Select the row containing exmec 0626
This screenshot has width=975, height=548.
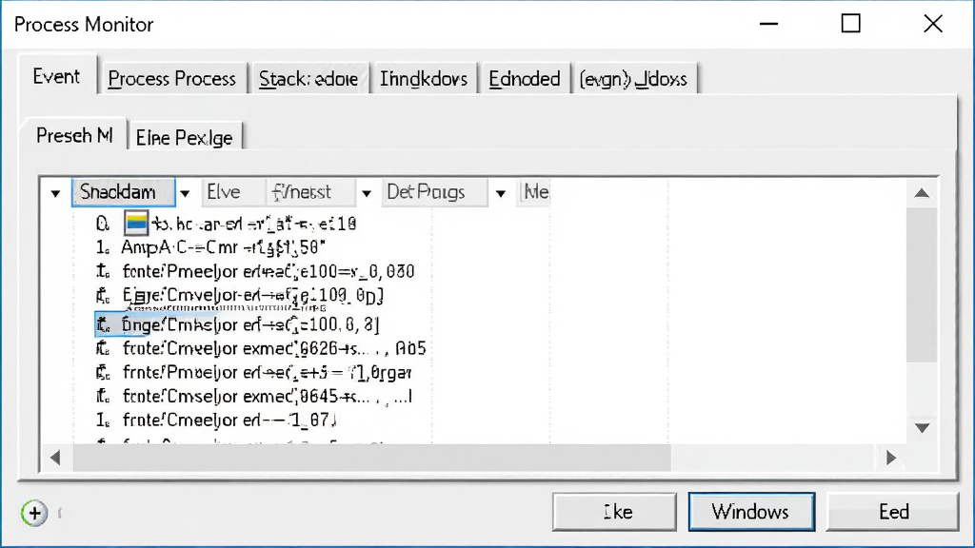click(261, 348)
